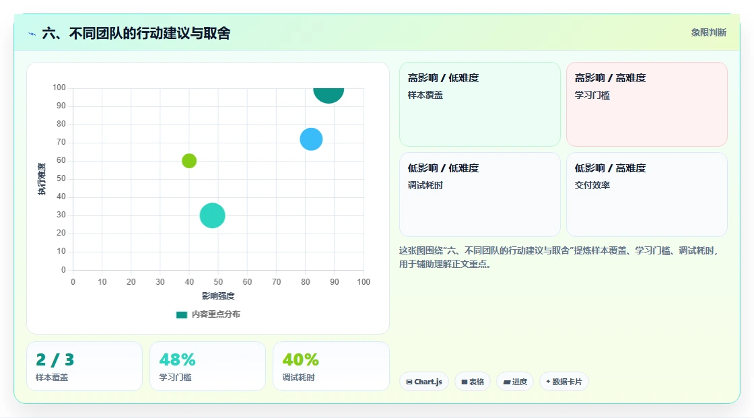Click the 48% 学习门槛 stat card

[208, 366]
